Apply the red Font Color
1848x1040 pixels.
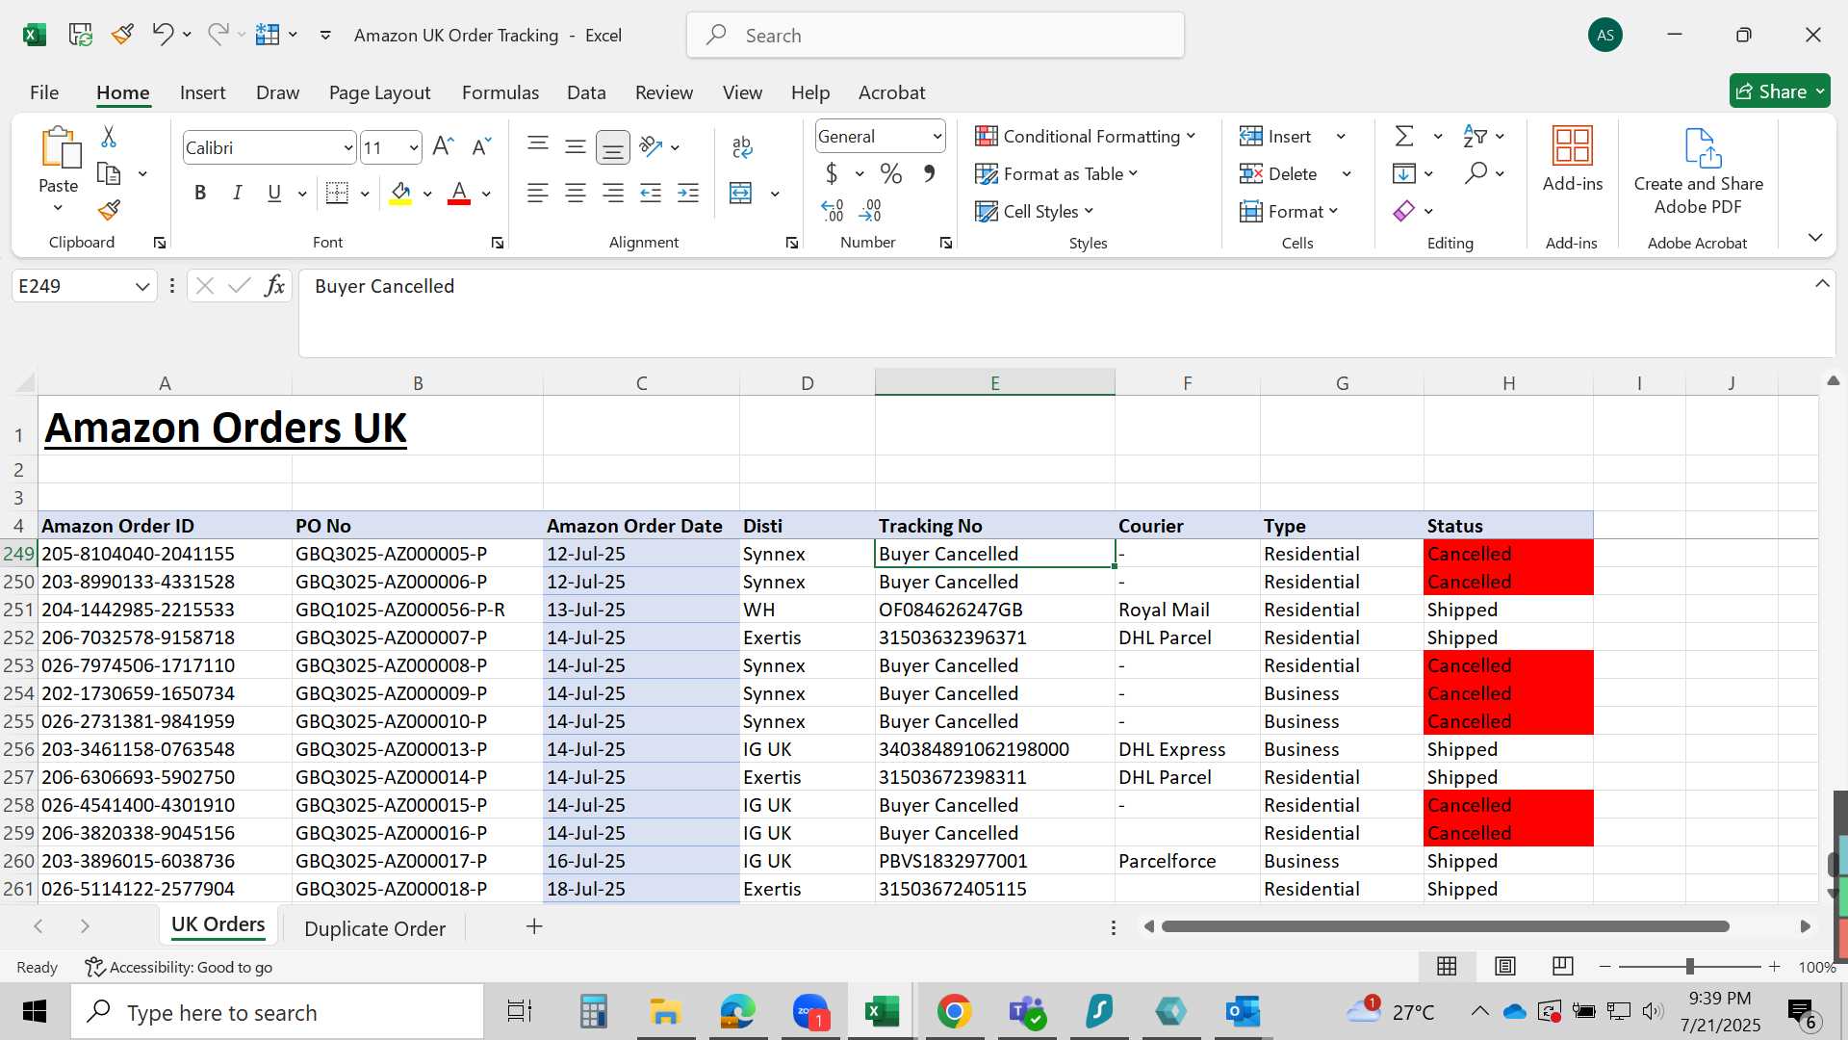(459, 194)
